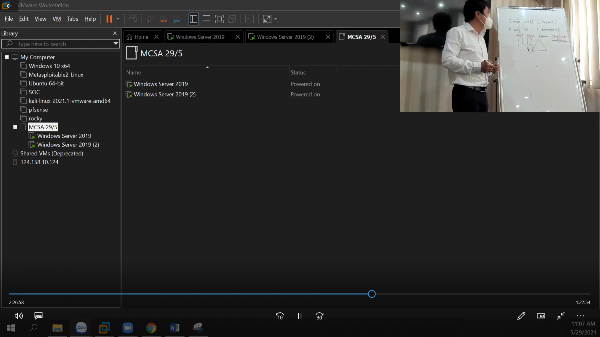This screenshot has height=337, width=600.
Task: Open captions and subtitles icon
Action: [38, 316]
